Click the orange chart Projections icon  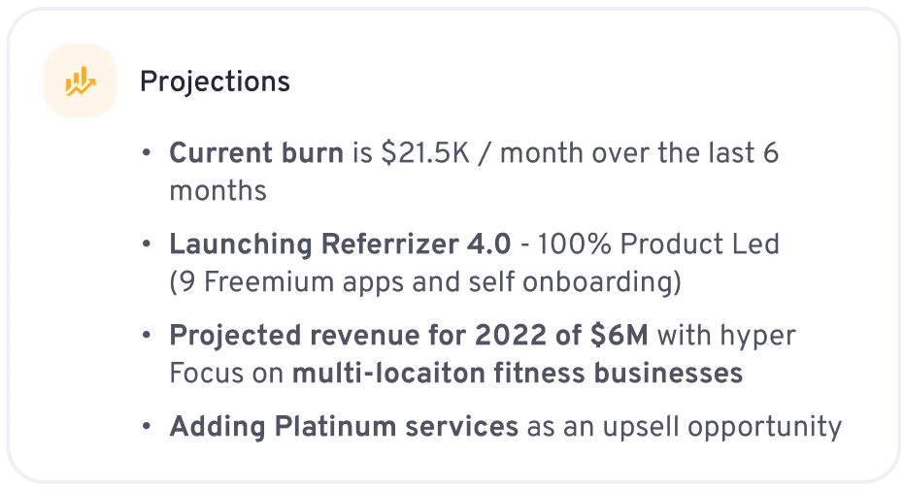pyautogui.click(x=81, y=81)
